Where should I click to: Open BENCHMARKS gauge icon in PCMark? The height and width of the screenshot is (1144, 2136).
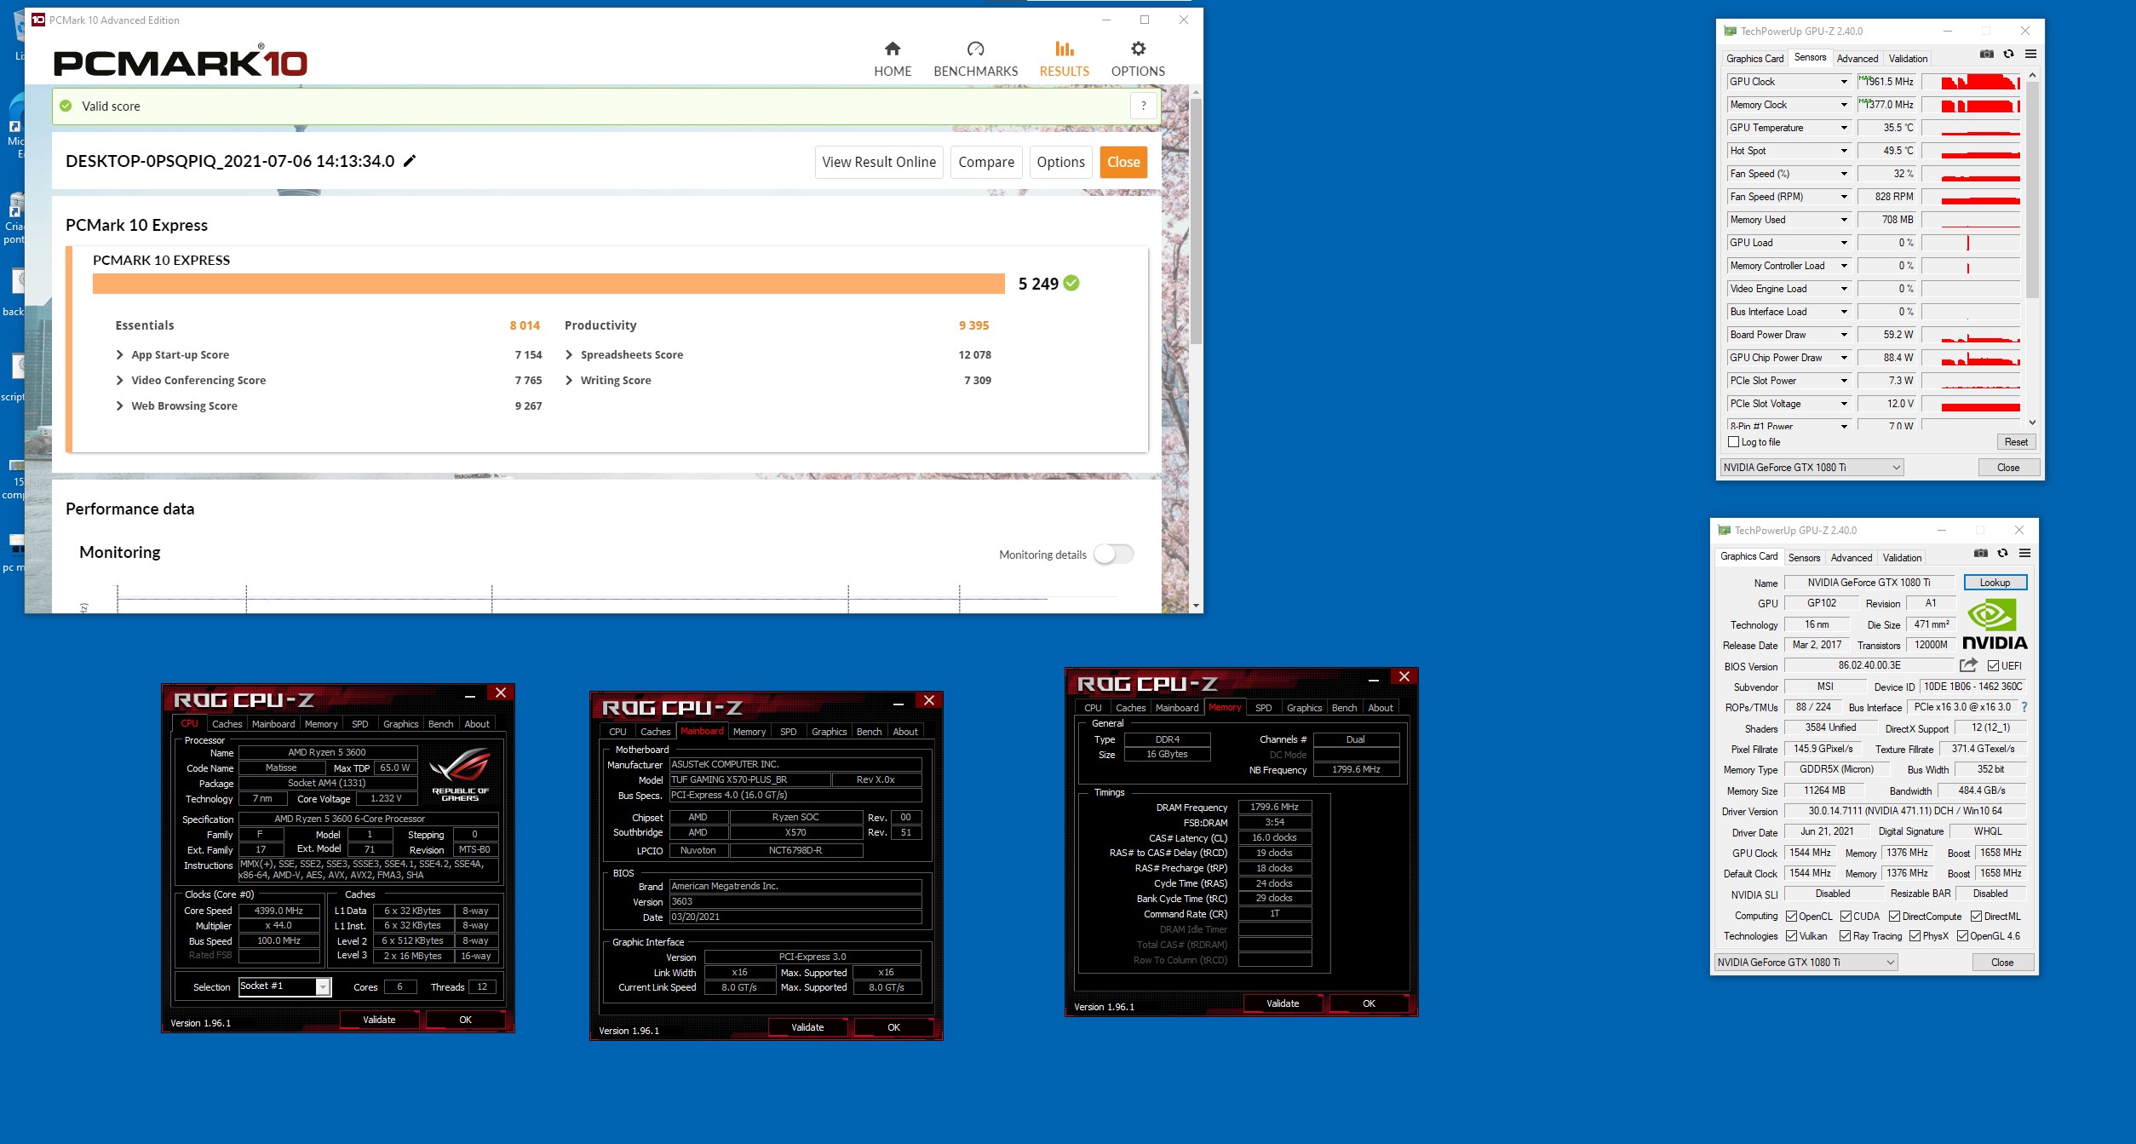point(975,49)
